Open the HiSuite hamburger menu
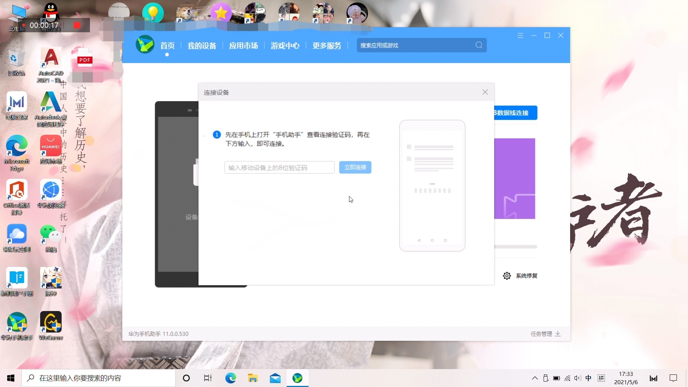The height and width of the screenshot is (387, 688). [520, 35]
